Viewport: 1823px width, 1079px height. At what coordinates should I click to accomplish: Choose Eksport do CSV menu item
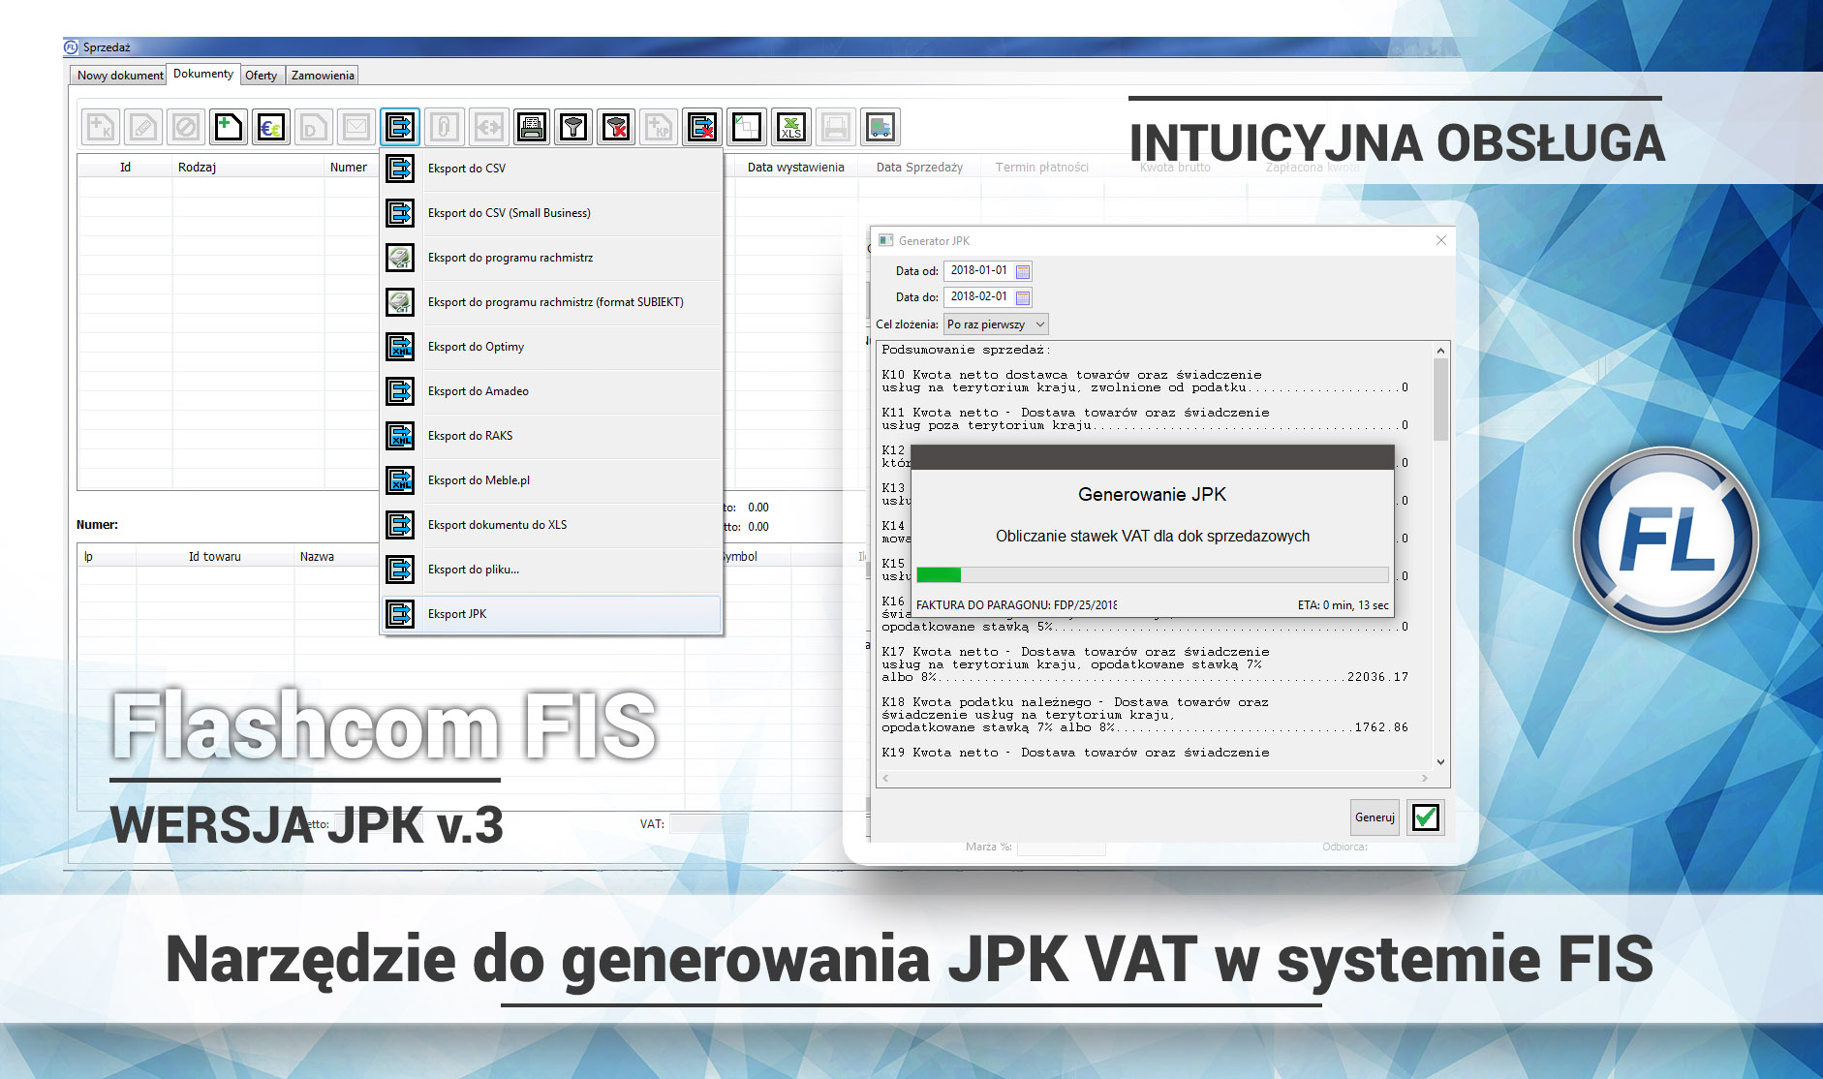tap(551, 169)
